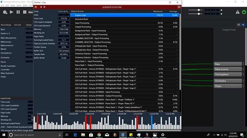Click the Time Load value 170.7%

click(x=64, y=18)
